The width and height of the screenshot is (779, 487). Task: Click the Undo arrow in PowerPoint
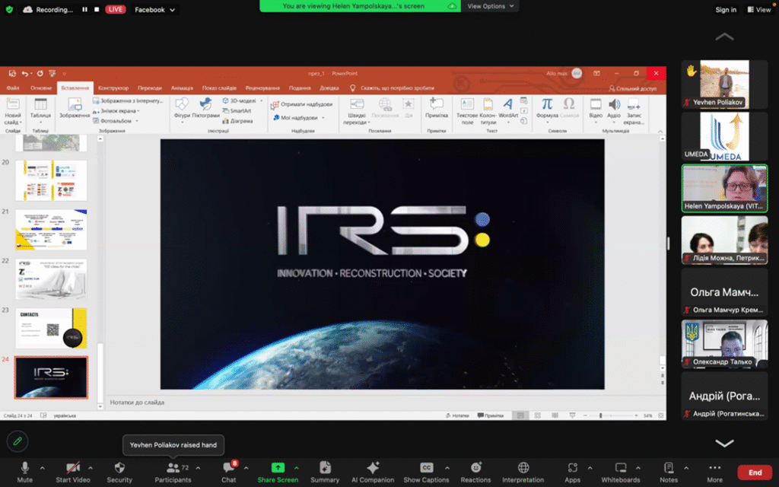click(24, 74)
